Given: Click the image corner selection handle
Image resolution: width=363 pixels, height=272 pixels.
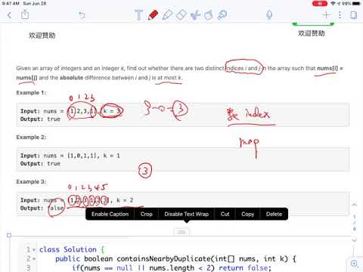Looking at the screenshot, I should point(9,235).
